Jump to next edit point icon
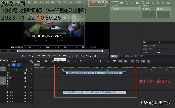The width and height of the screenshot is (175, 108). click(82, 56)
